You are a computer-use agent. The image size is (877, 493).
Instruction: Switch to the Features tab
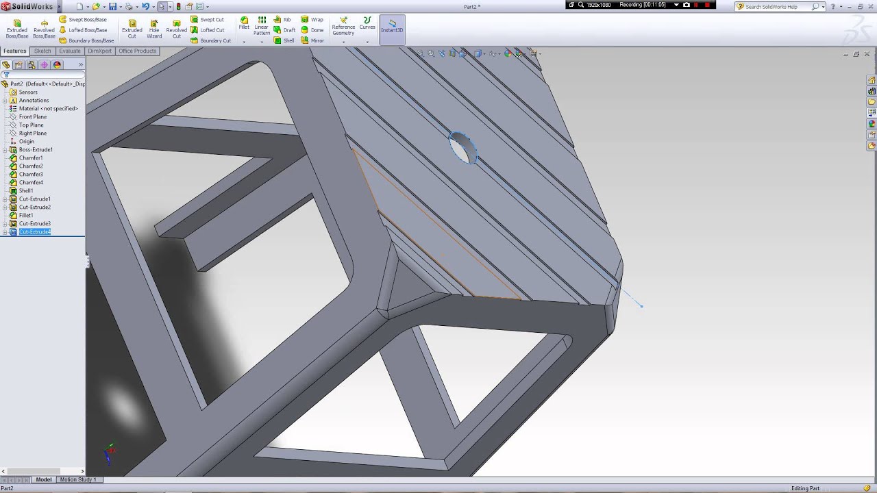coord(14,51)
